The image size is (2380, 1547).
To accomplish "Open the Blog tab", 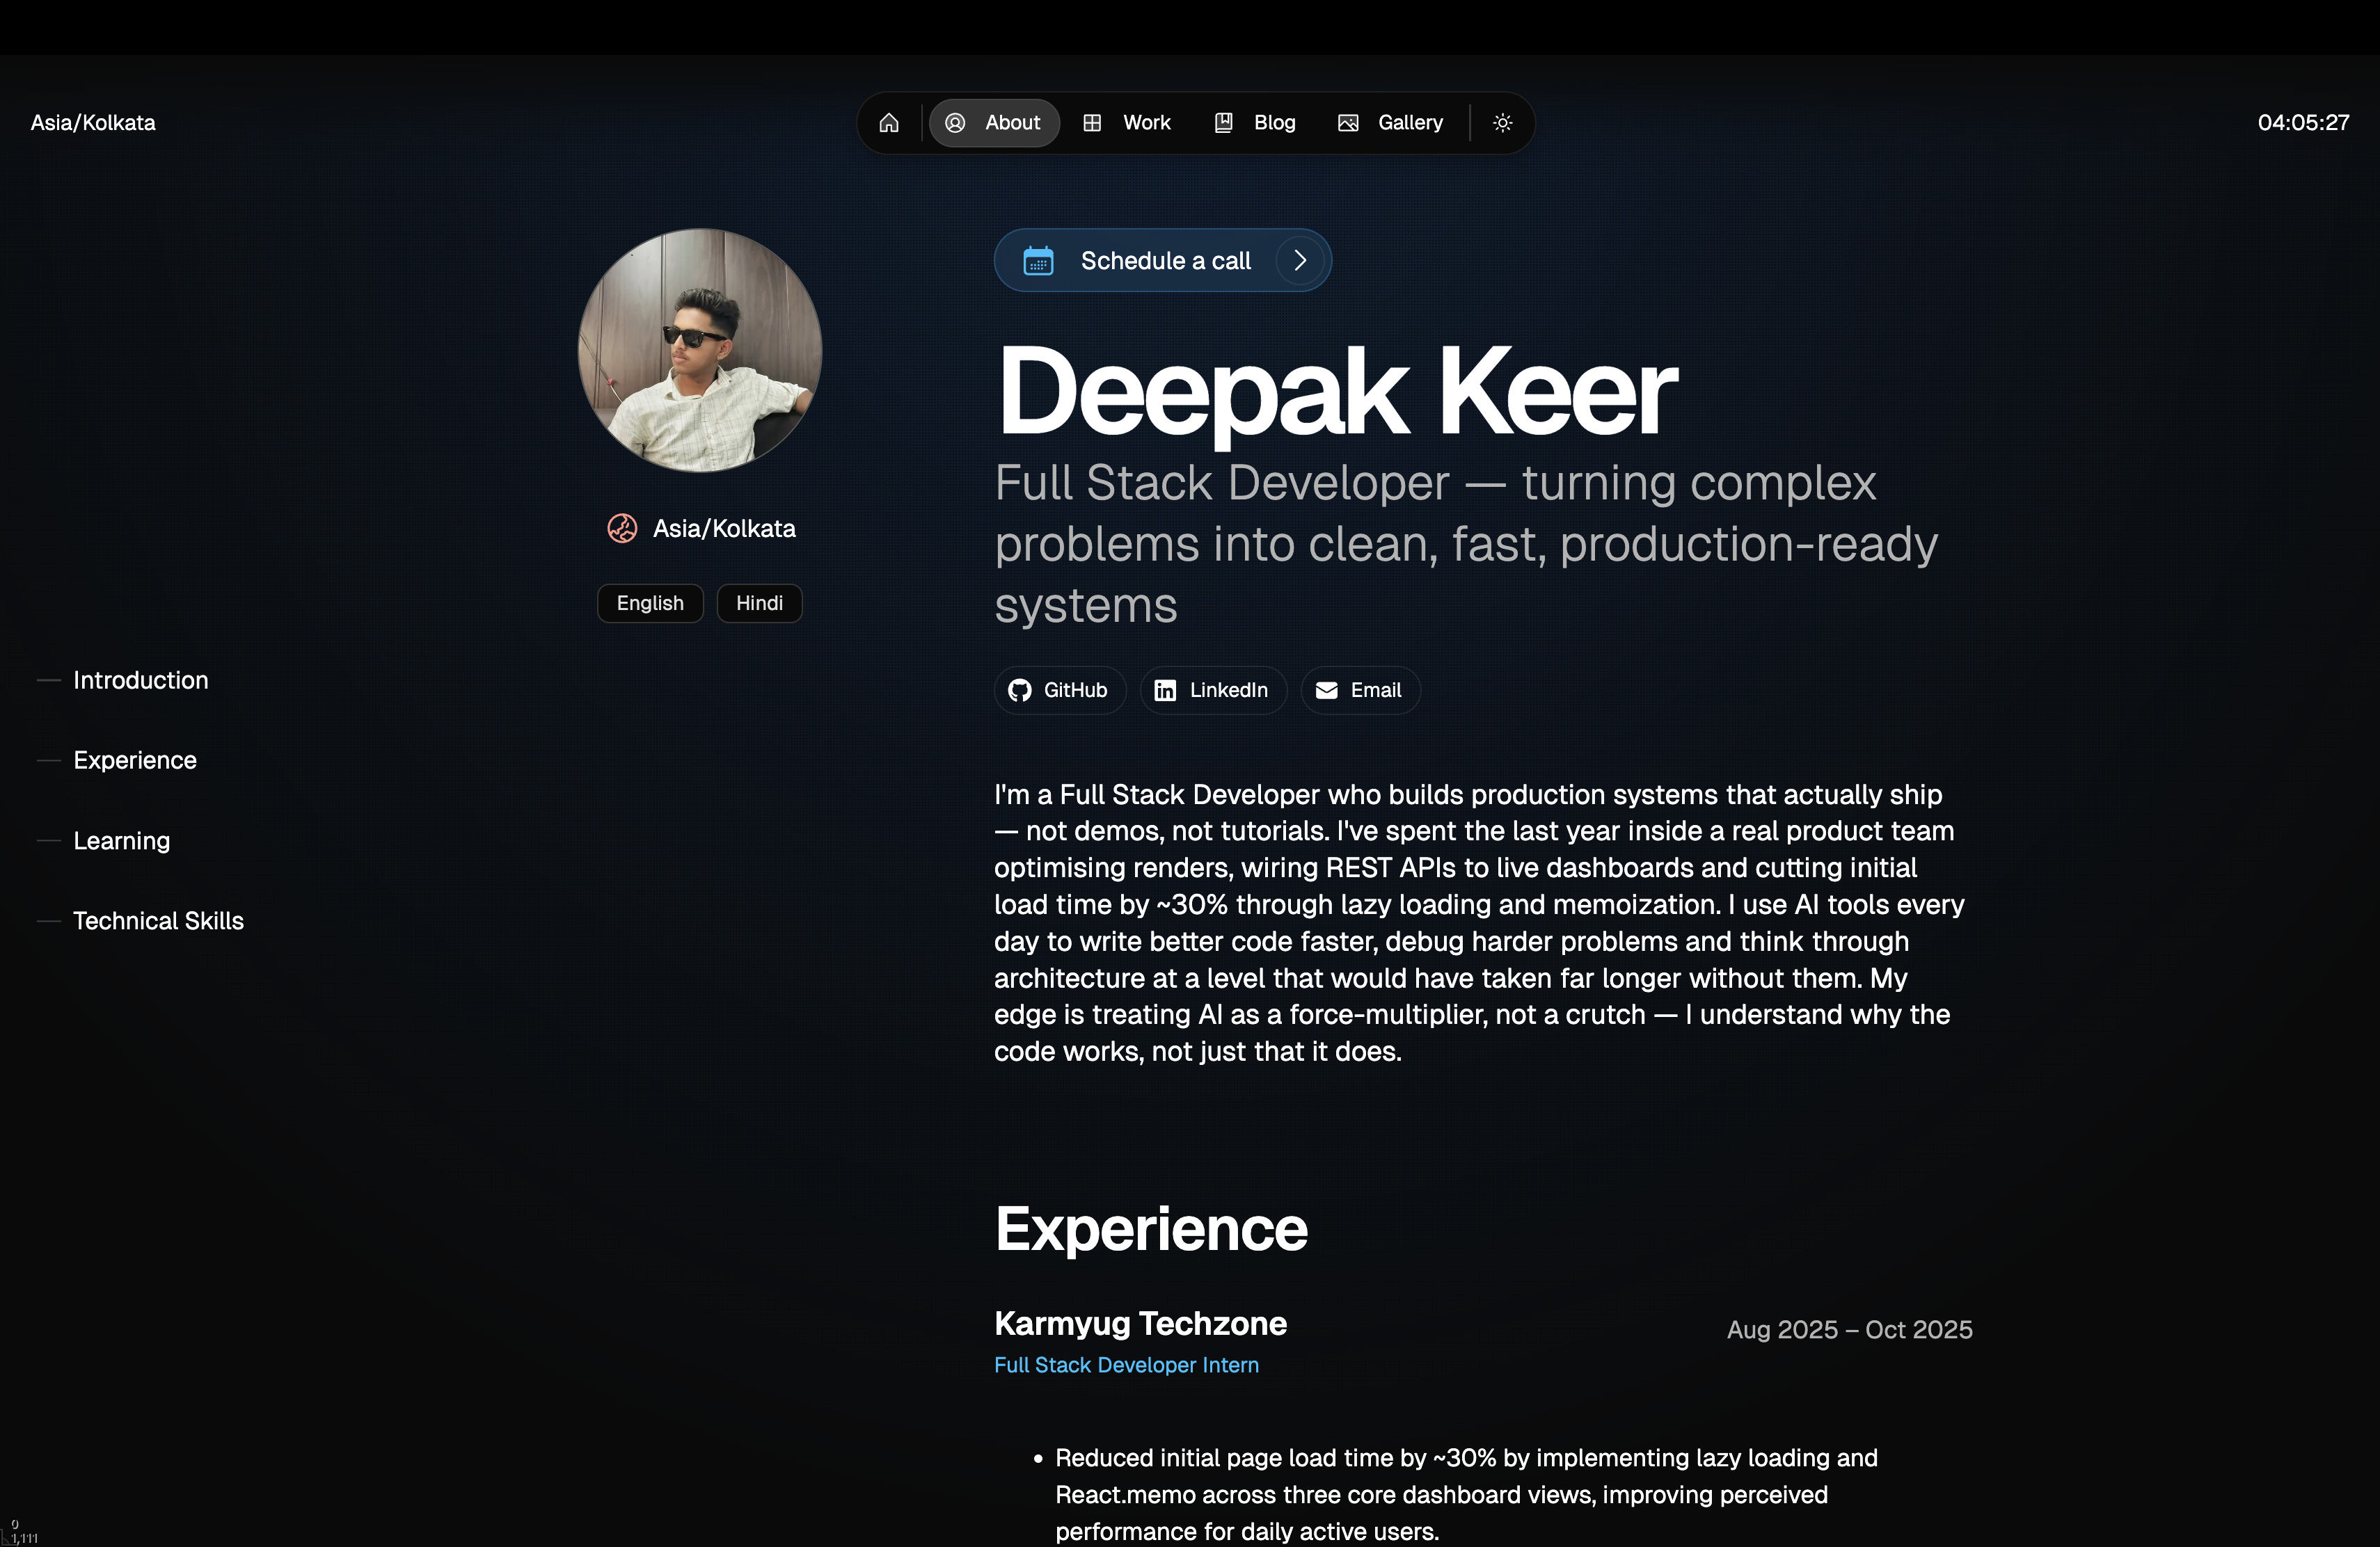I will [x=1255, y=123].
